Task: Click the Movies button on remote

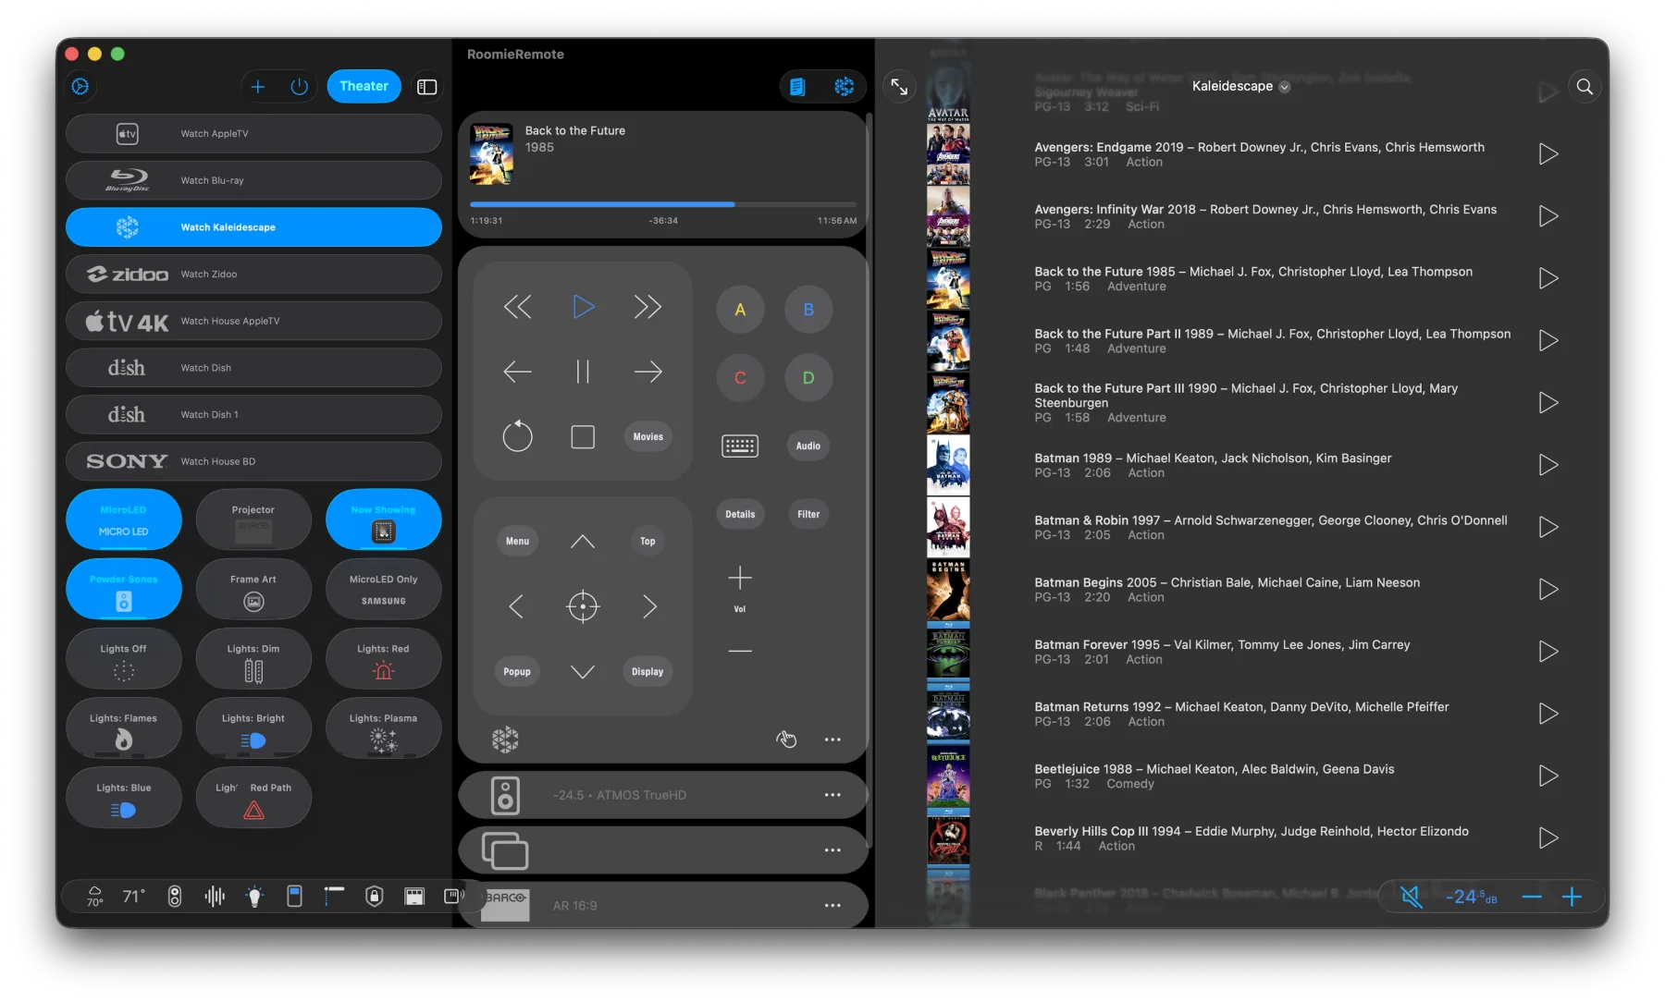Action: [x=647, y=436]
